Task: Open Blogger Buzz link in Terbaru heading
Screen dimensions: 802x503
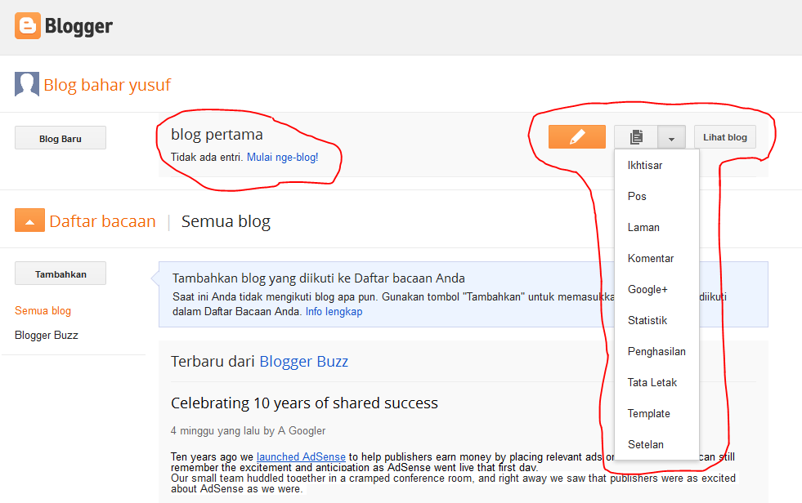Action: point(304,362)
